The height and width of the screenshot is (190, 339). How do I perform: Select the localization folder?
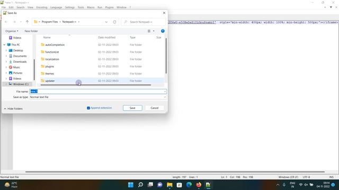tap(52, 59)
